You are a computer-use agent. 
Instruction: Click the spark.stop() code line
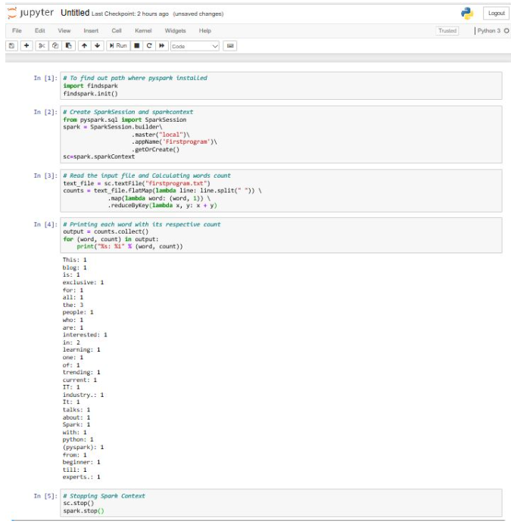click(x=84, y=510)
